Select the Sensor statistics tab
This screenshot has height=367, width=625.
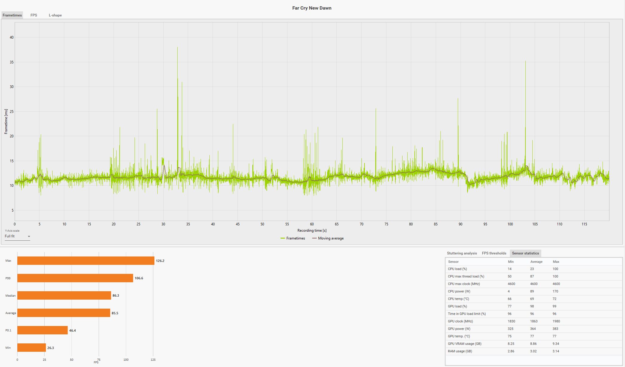[525, 253]
